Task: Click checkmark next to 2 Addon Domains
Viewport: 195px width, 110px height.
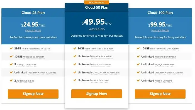Action: (11, 80)
